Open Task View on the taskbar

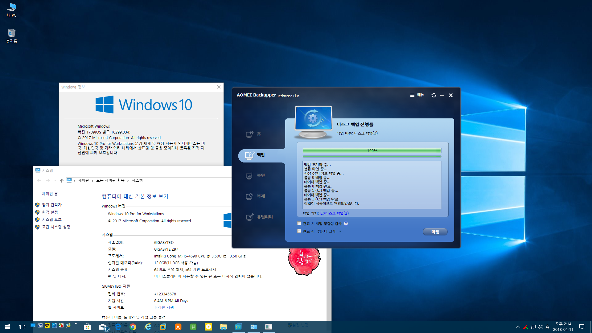(22, 327)
